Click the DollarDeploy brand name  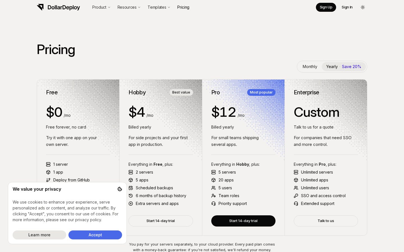[64, 8]
